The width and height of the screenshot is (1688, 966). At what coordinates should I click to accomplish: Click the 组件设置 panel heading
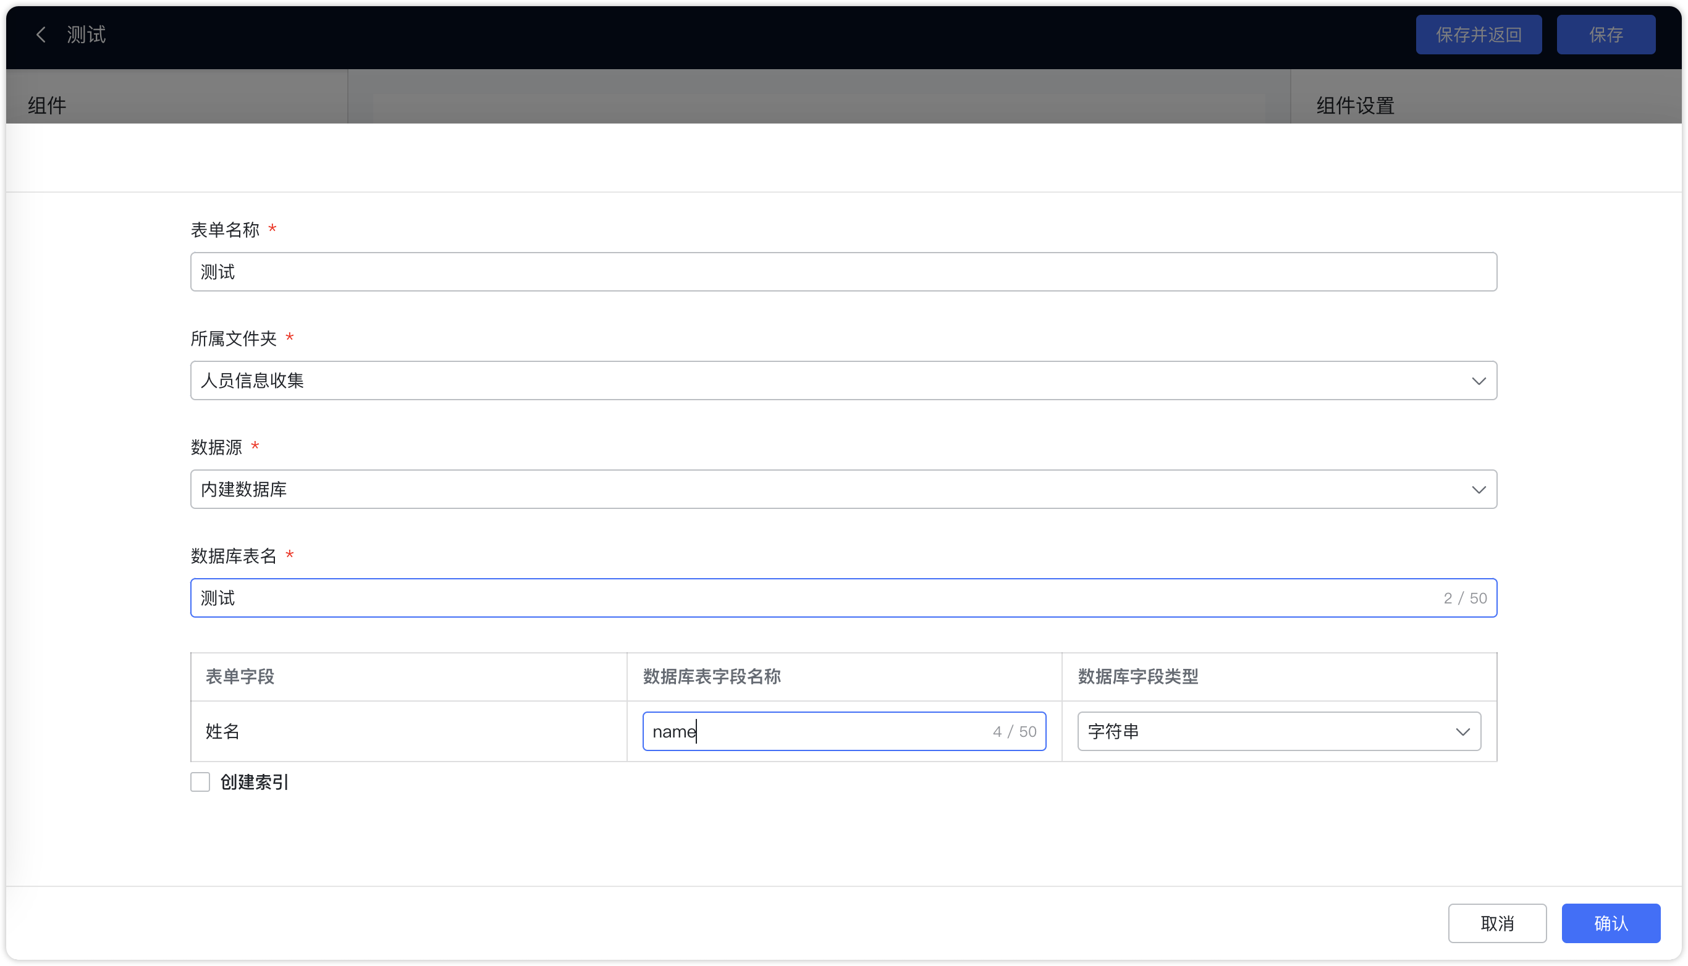coord(1355,106)
